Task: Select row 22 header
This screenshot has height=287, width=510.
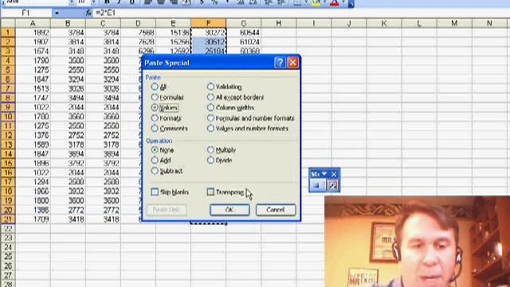Action: point(8,229)
